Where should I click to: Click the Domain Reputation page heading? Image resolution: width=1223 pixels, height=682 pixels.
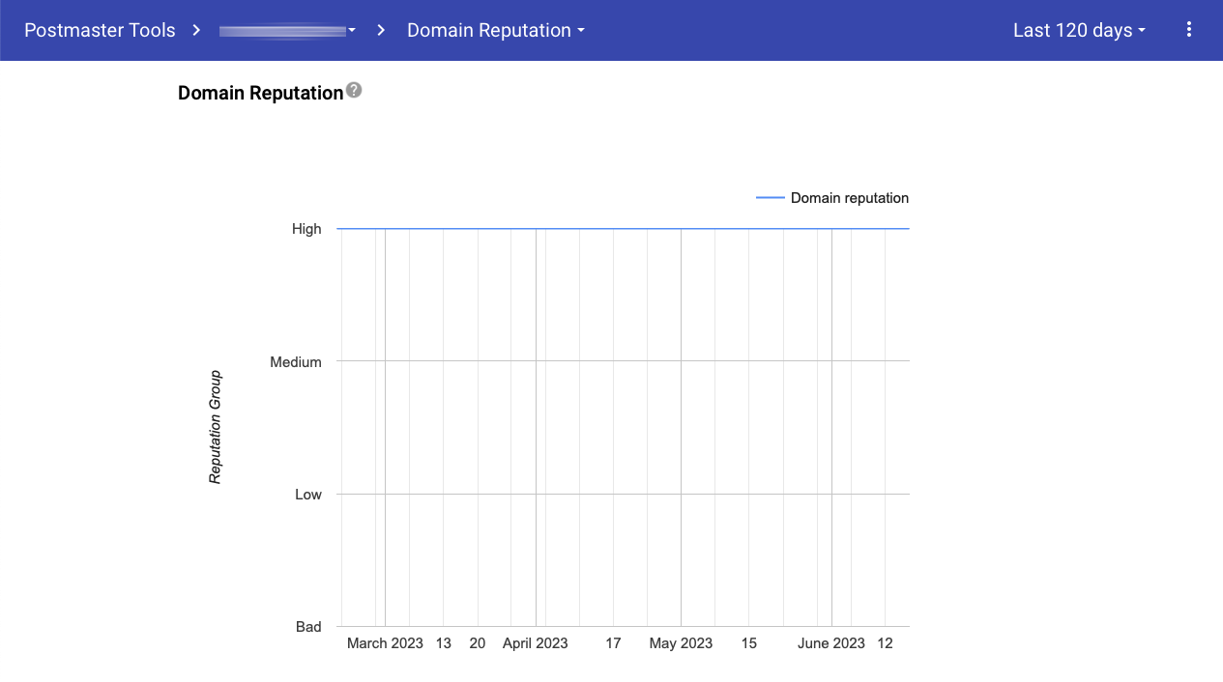(260, 92)
